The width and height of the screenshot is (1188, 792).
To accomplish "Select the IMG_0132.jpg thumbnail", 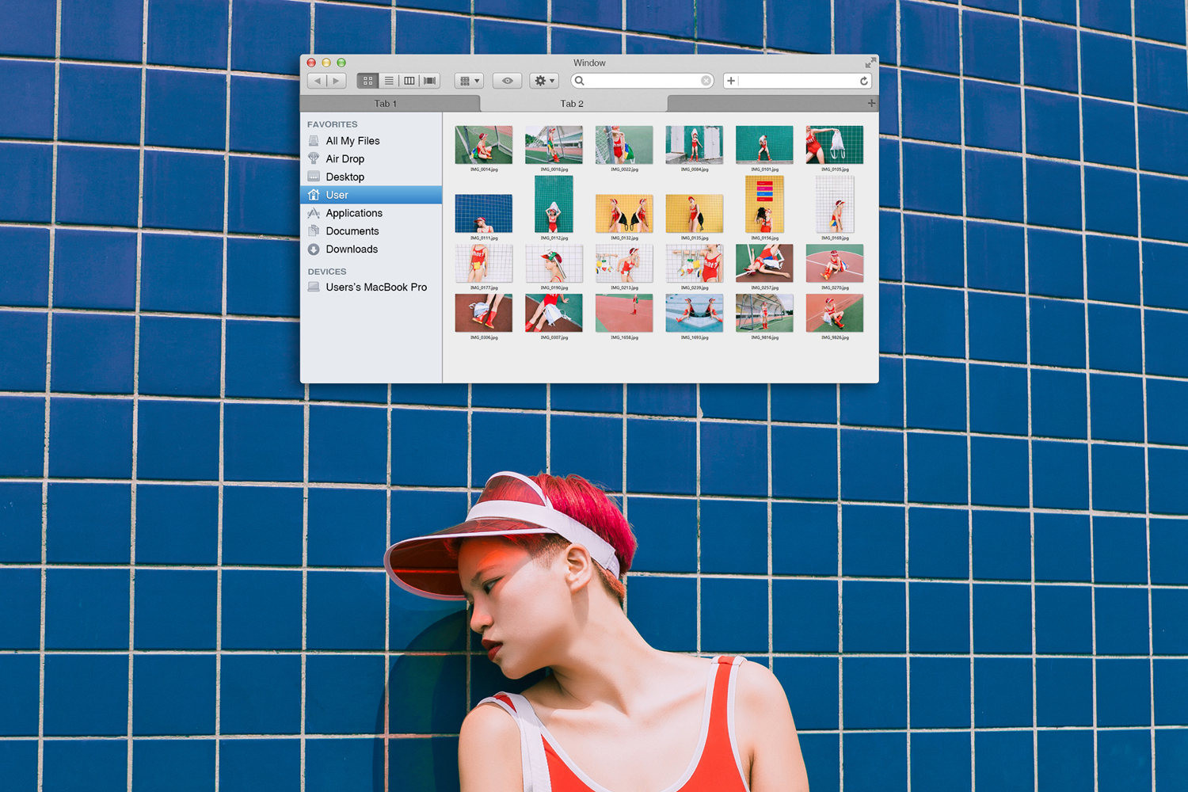I will pyautogui.click(x=624, y=214).
